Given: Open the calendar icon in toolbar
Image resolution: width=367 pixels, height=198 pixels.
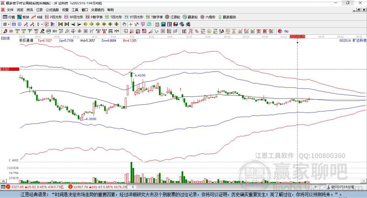Looking at the screenshot, I should coord(157,24).
